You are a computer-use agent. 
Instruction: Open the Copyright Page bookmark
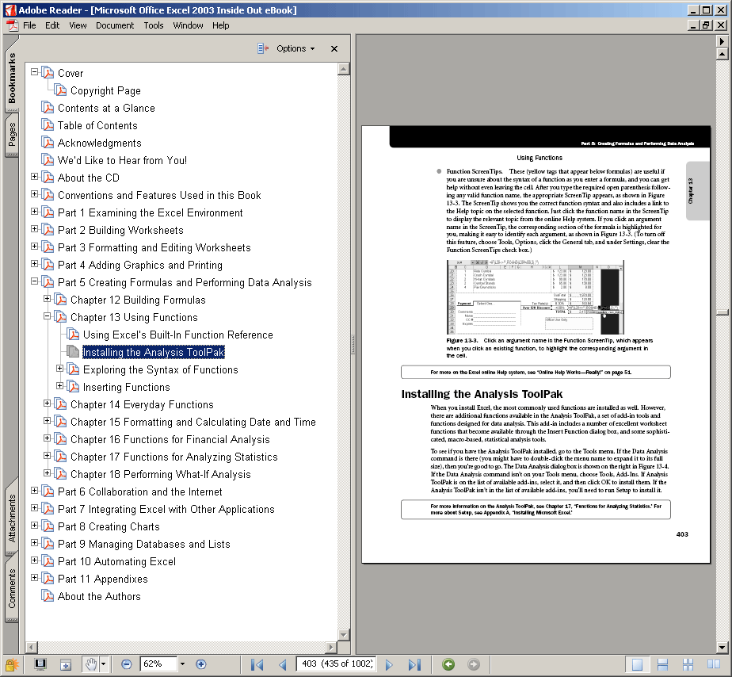105,90
